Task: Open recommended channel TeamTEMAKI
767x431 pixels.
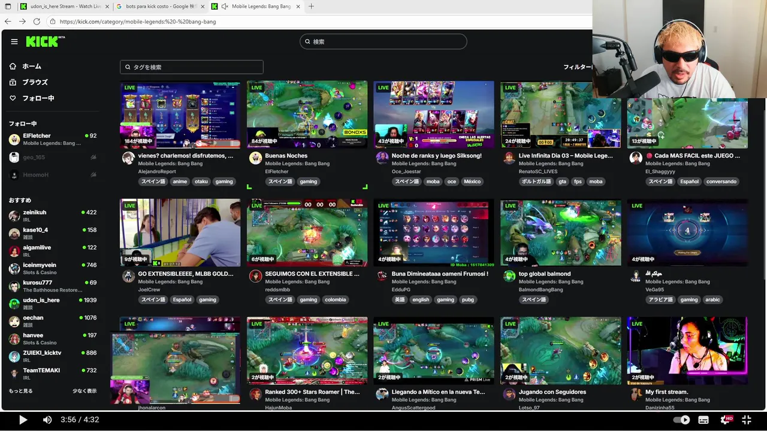Action: pos(53,374)
